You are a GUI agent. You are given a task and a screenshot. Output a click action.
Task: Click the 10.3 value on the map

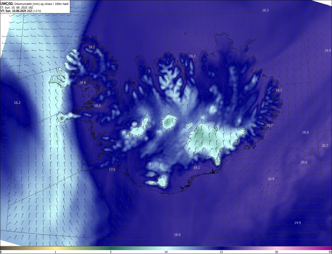point(61,175)
